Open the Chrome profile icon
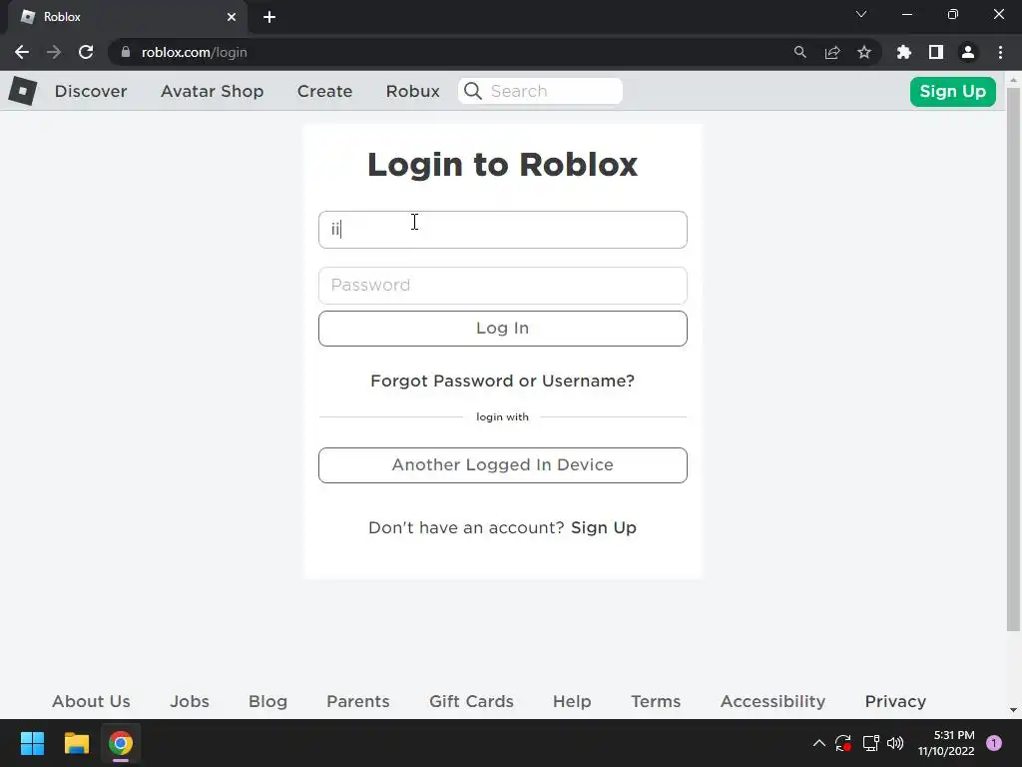The width and height of the screenshot is (1022, 767). tap(968, 52)
